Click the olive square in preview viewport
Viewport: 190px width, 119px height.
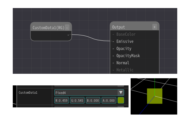155,96
